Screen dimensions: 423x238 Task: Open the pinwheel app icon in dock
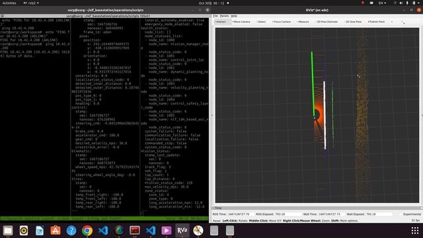pyautogui.click(x=198, y=231)
